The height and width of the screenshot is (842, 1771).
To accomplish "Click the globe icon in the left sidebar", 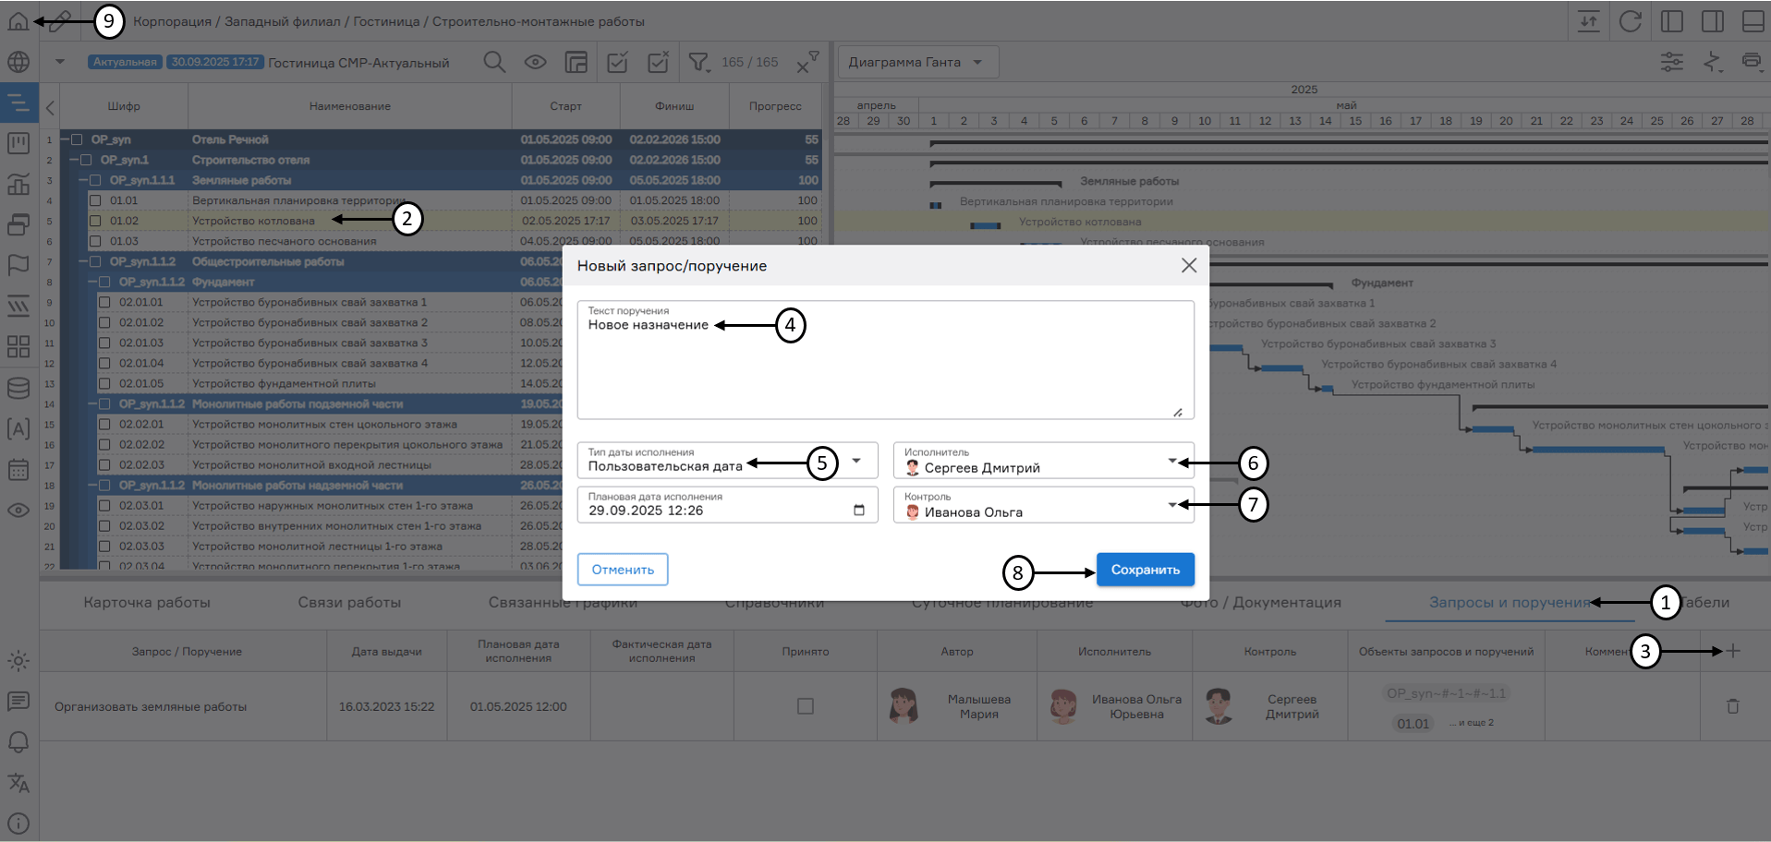I will pos(18,62).
